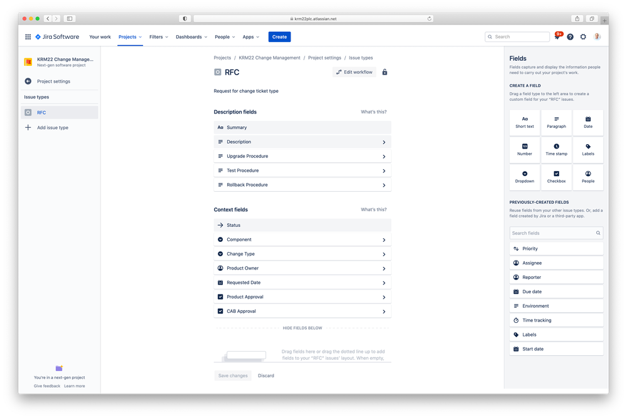Open What's this? beside Description fields
627x418 pixels.
coord(374,112)
